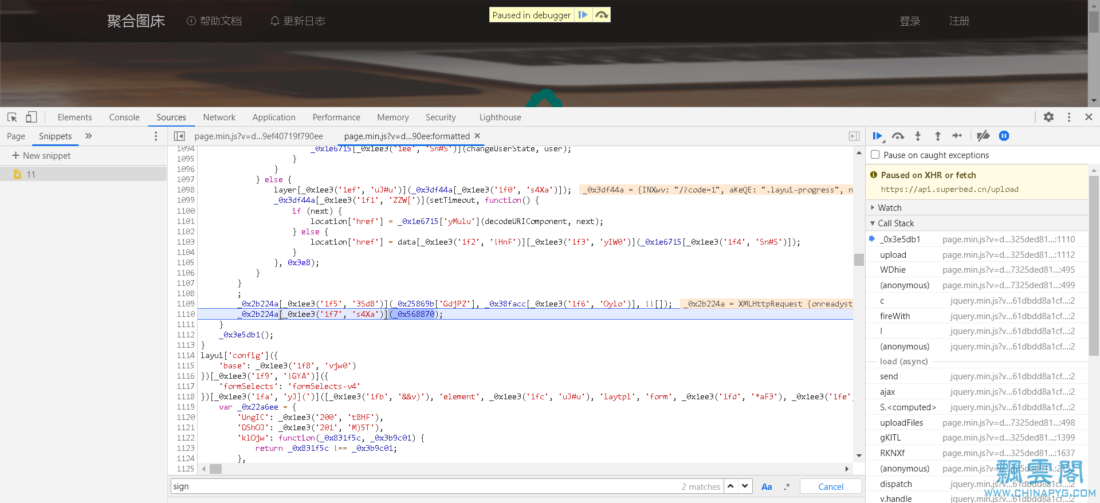This screenshot has height=503, width=1100.
Task: Open the 帮助文档 help docs link
Action: click(x=214, y=21)
